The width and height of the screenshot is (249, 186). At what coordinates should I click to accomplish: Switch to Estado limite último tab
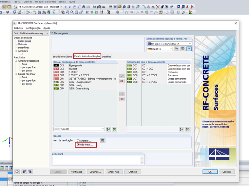point(62,56)
